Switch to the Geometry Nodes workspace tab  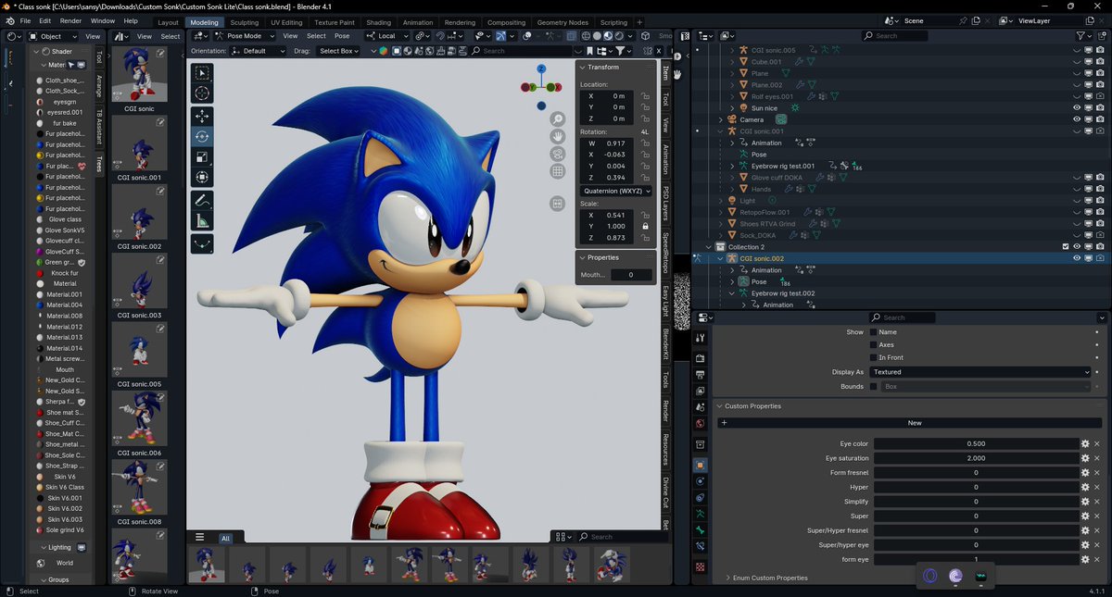[562, 22]
